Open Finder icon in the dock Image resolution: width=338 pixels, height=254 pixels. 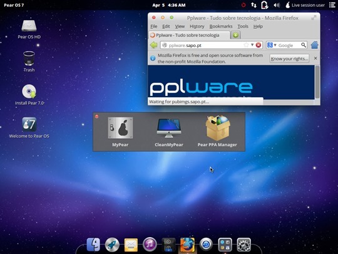point(93,245)
